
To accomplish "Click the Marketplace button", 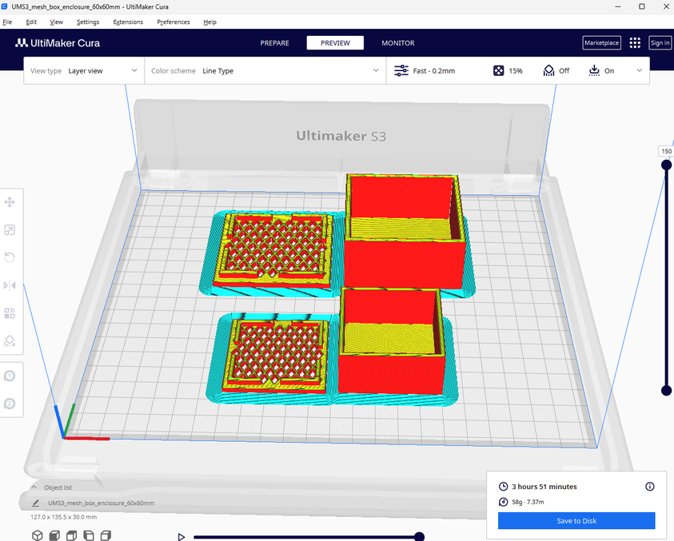I will 601,43.
